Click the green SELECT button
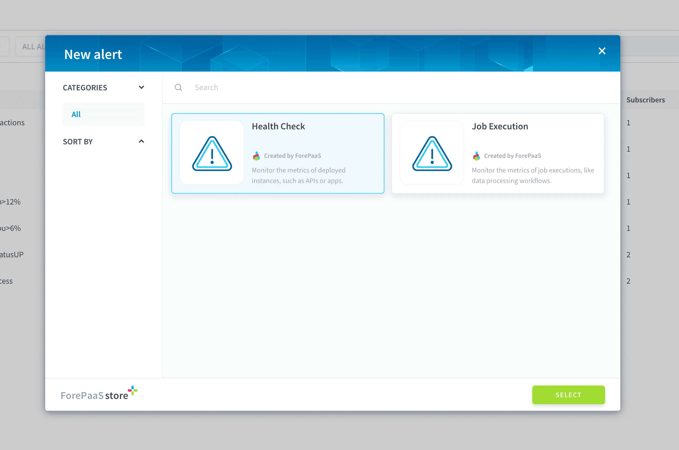 click(568, 395)
